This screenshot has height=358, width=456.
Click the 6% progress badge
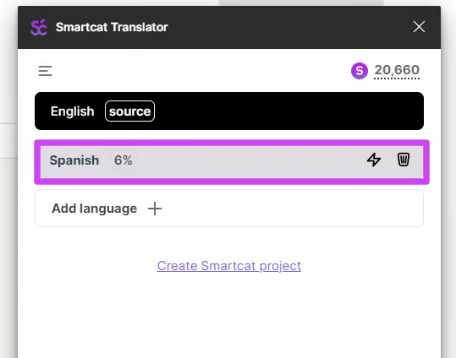[x=124, y=160]
